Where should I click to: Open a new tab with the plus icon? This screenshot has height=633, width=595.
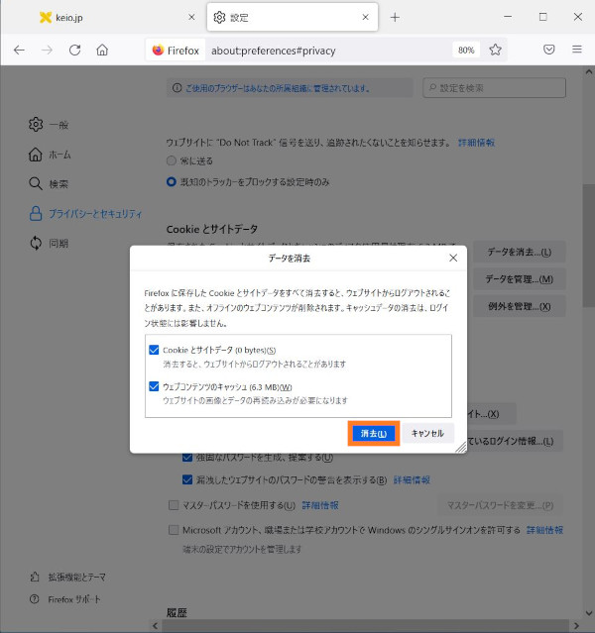(395, 18)
